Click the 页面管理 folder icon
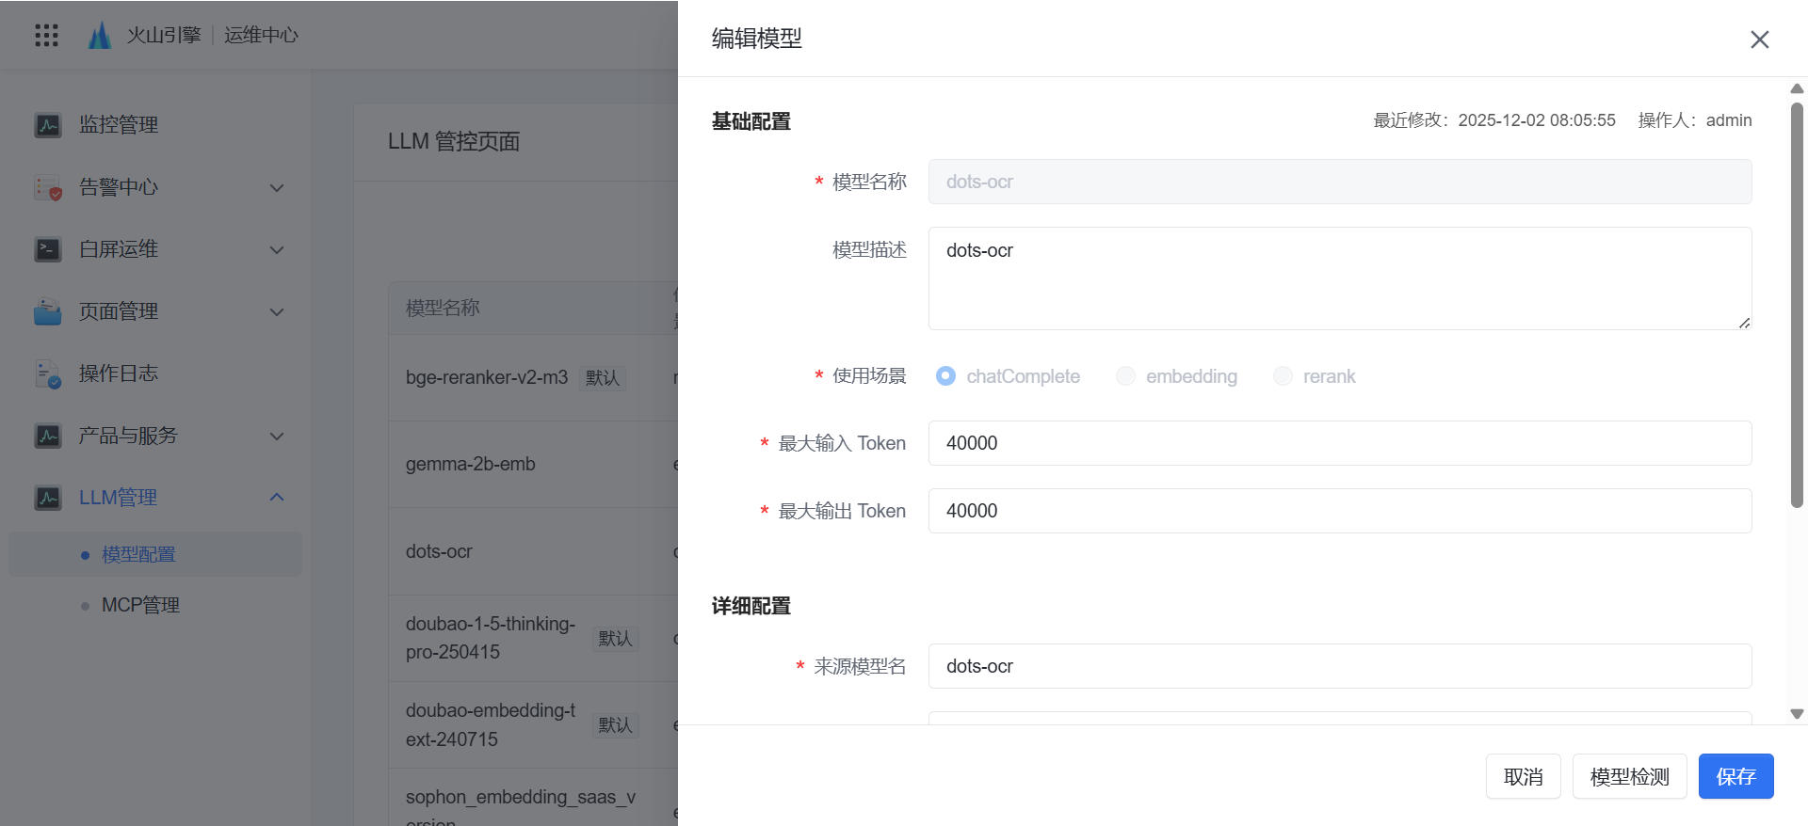This screenshot has height=826, width=1808. (48, 311)
